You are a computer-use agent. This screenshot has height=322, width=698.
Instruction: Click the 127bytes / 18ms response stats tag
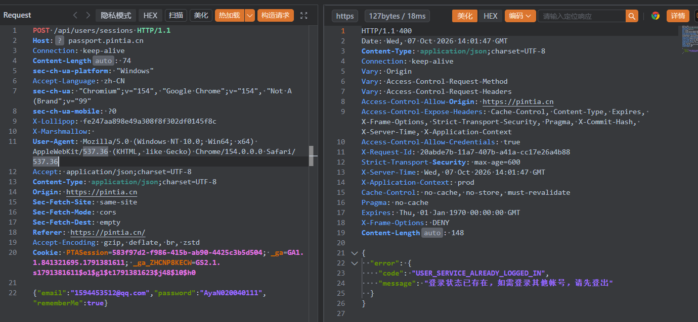tap(398, 16)
